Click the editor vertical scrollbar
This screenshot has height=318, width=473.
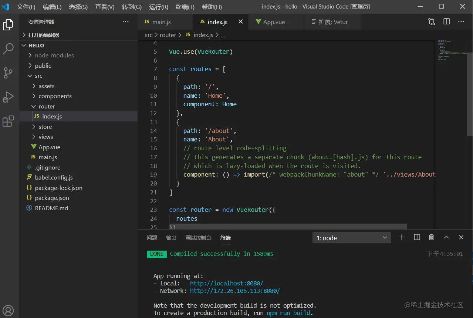[x=470, y=94]
